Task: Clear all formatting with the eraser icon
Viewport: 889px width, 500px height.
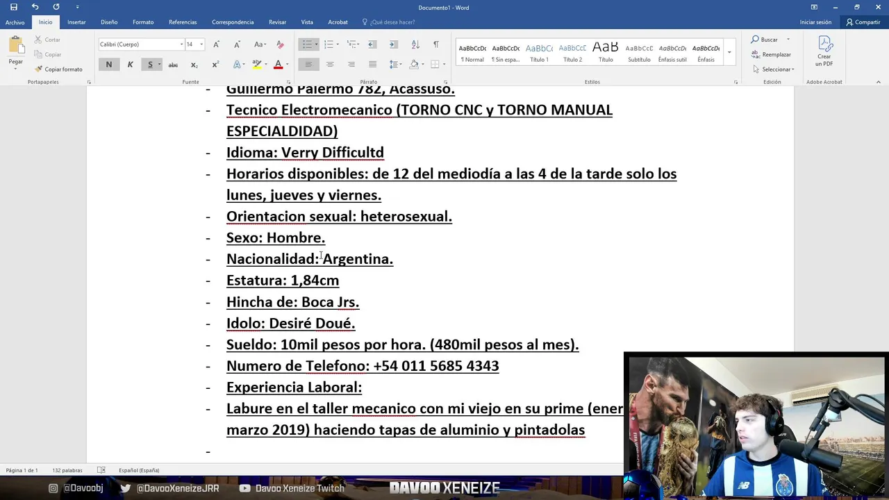Action: click(x=281, y=44)
